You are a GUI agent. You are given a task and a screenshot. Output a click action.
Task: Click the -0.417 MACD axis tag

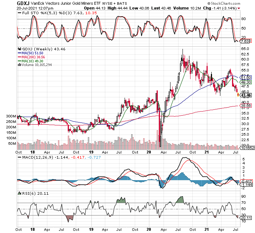pos(246,181)
